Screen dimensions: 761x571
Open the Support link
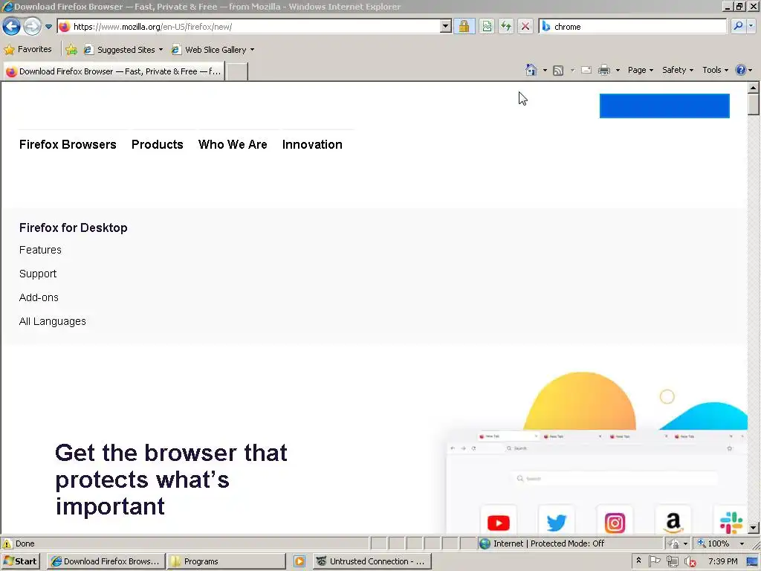point(38,274)
